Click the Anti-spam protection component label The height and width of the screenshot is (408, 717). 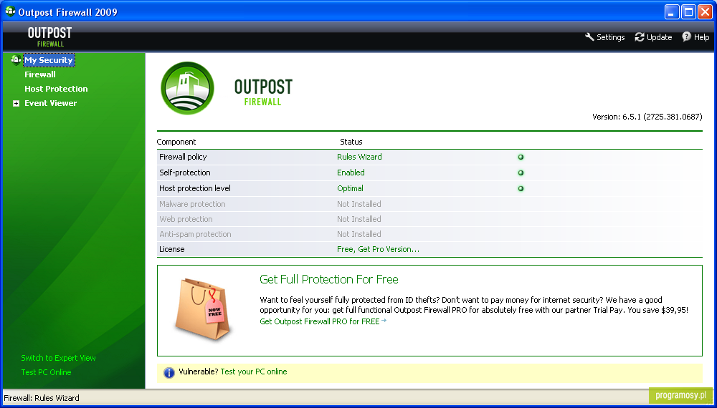tap(195, 234)
